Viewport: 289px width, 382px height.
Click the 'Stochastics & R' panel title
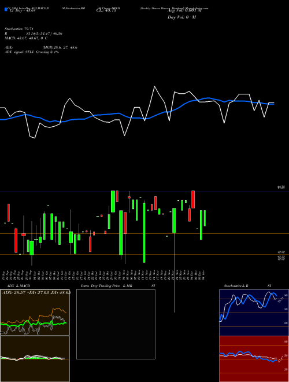(236, 286)
